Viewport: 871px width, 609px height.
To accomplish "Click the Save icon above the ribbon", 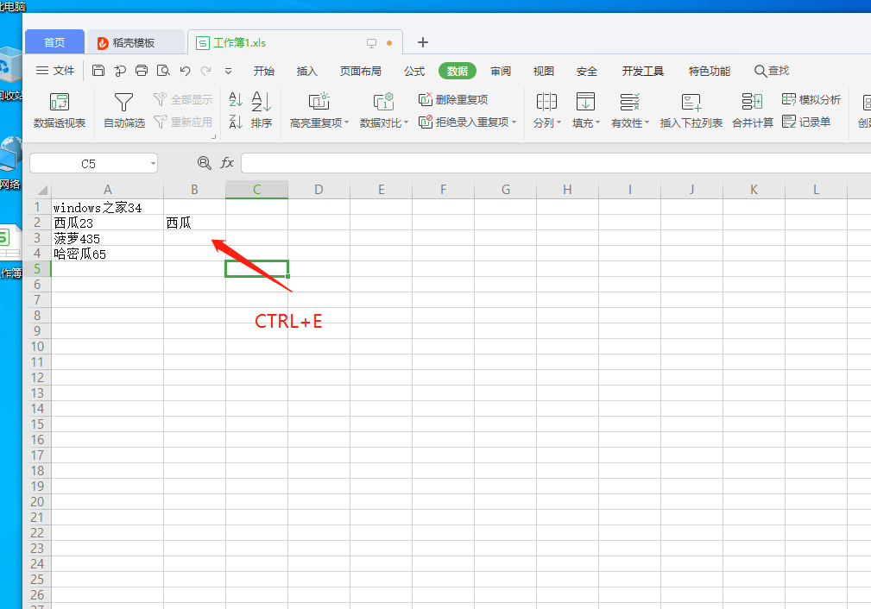I will [x=98, y=71].
